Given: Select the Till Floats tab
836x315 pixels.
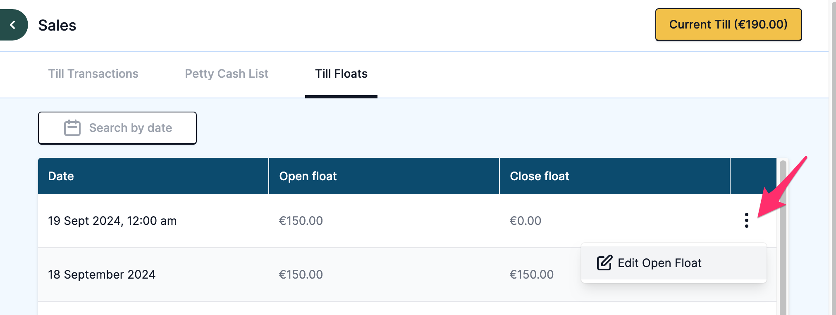Looking at the screenshot, I should coord(341,74).
